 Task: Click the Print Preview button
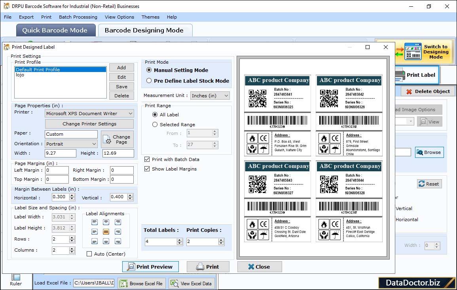(x=150, y=267)
